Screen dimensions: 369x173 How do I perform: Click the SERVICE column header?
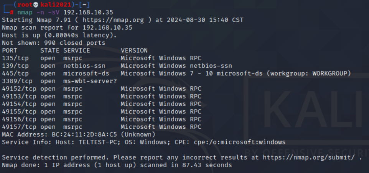[77, 50]
